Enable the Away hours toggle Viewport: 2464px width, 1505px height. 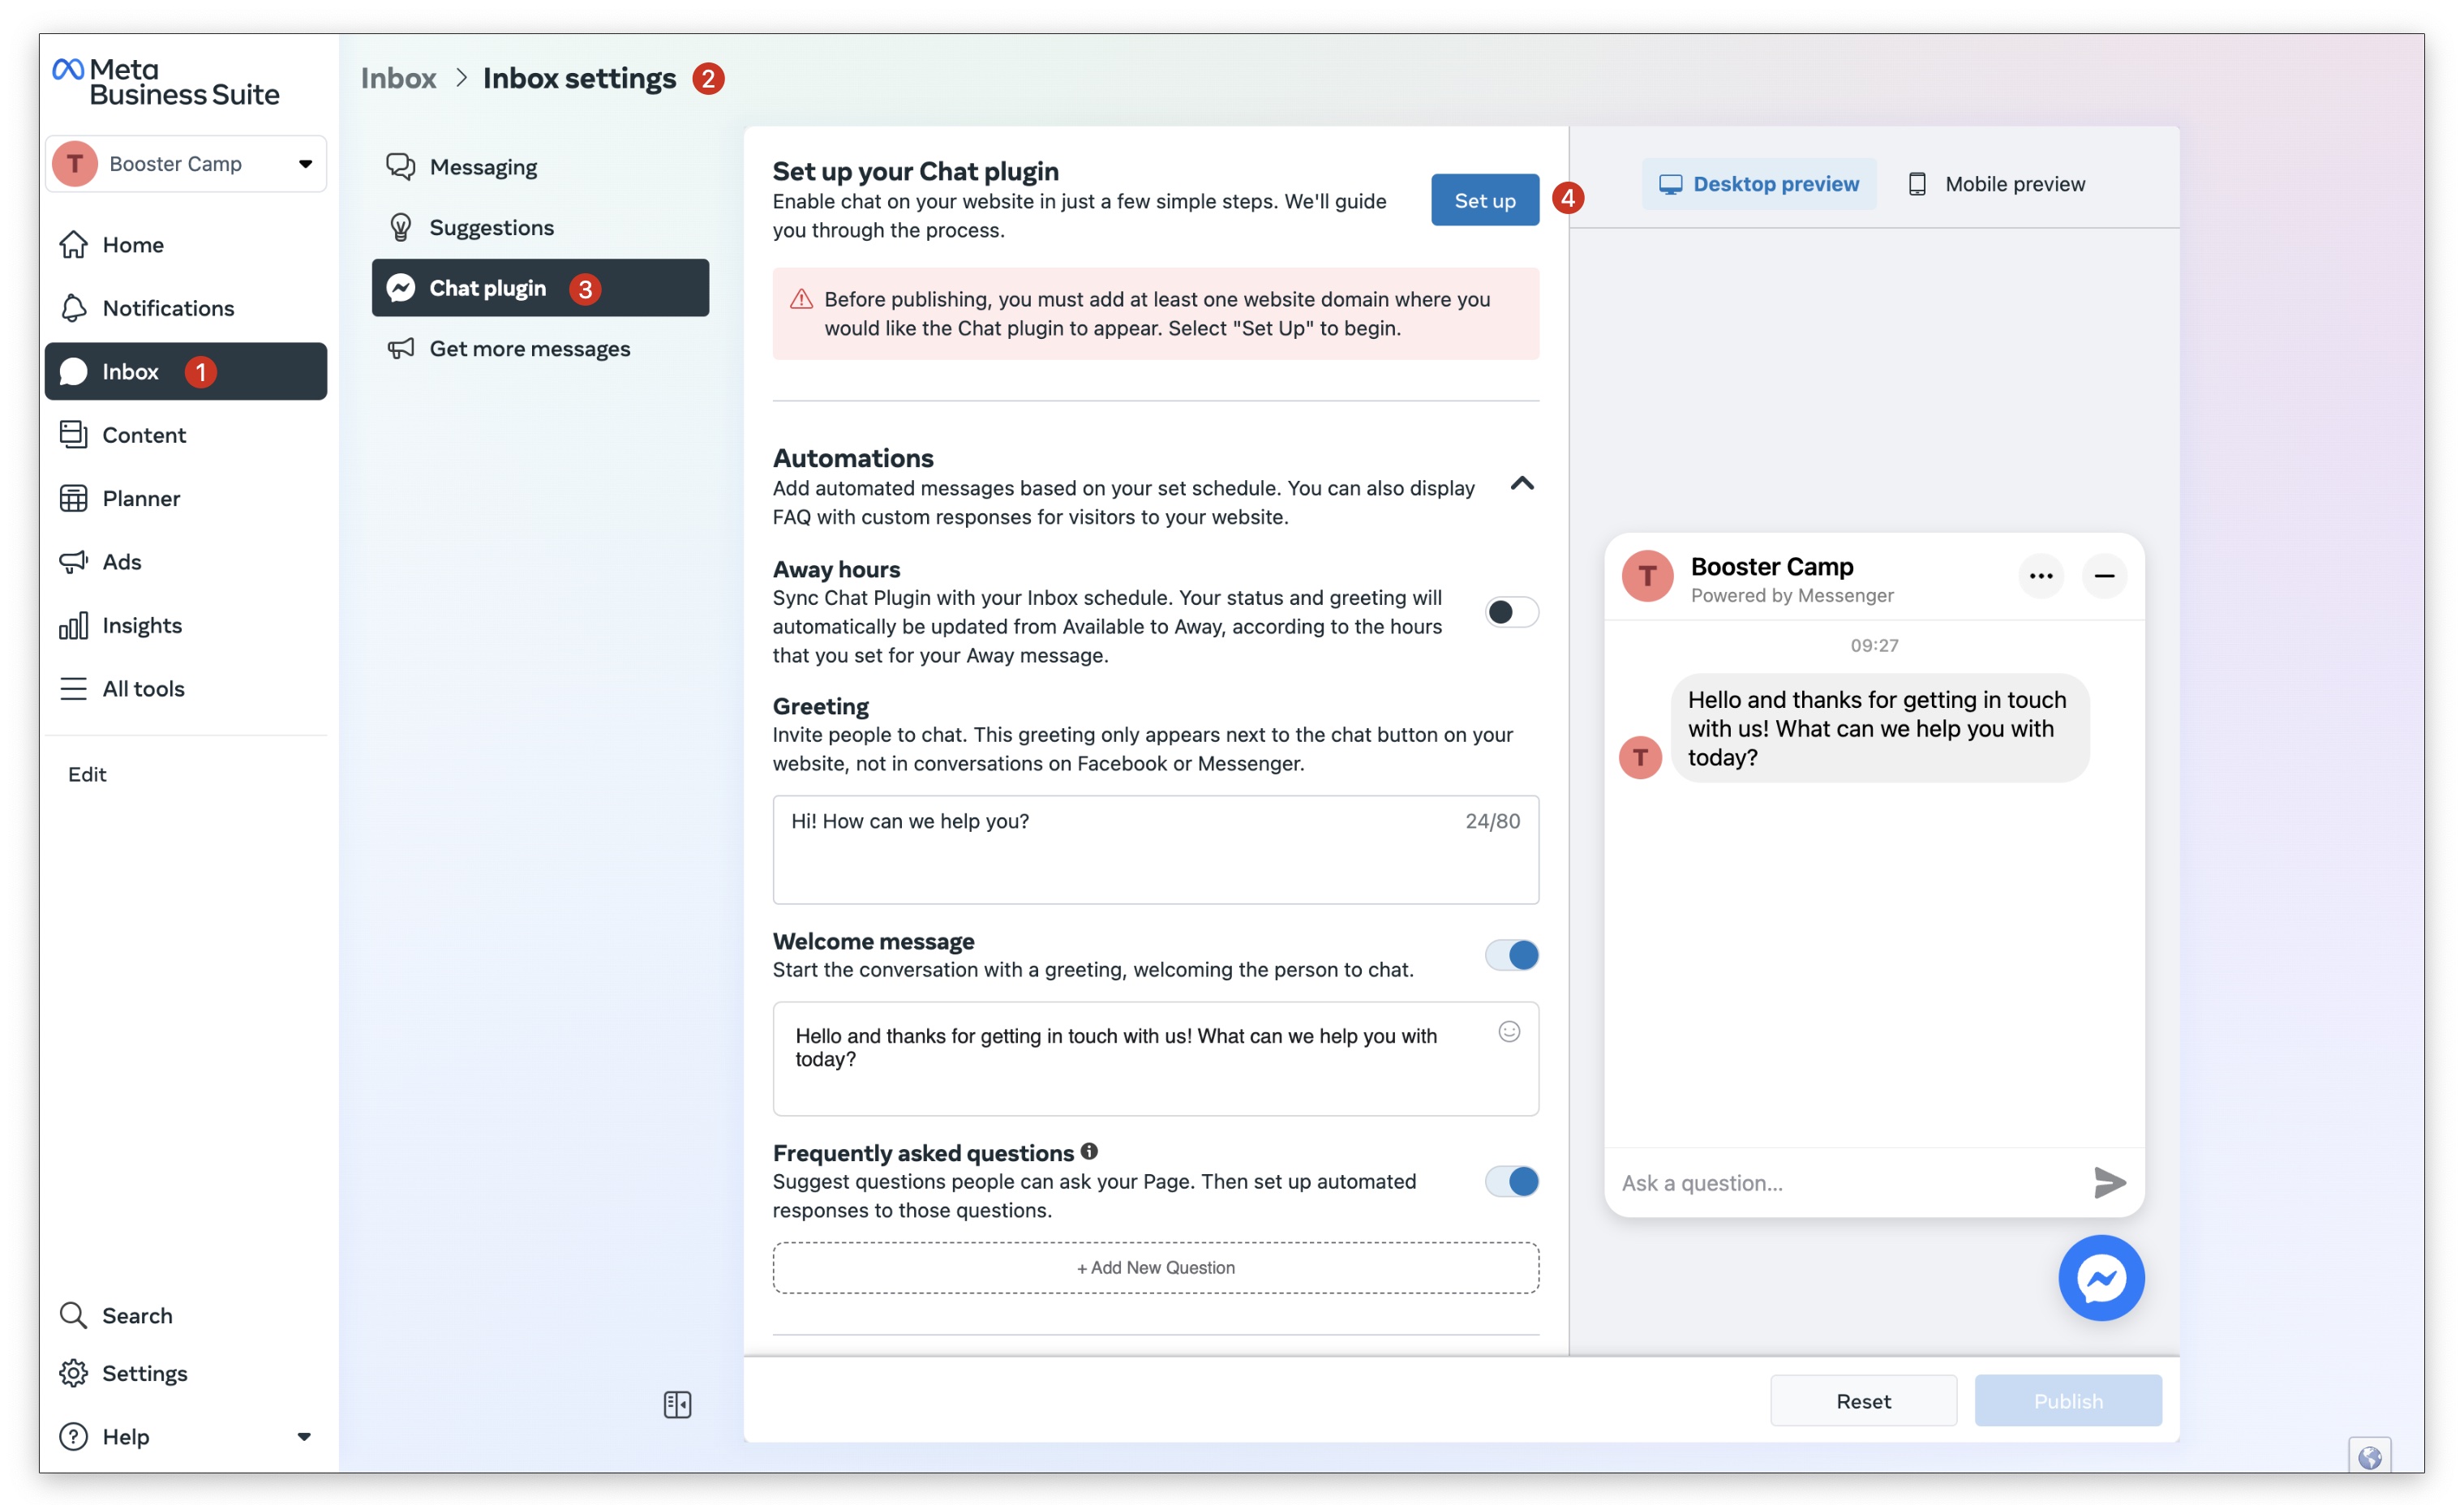1510,611
